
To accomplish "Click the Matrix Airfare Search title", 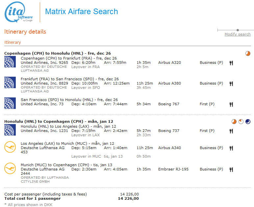I will point(81,12).
